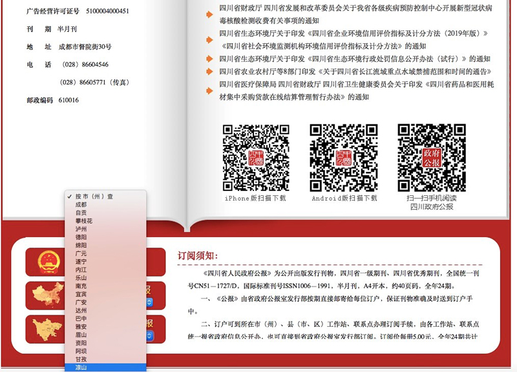This screenshot has width=517, height=372.
Task: Select 成都 from the city dropdown list
Action: (105, 204)
